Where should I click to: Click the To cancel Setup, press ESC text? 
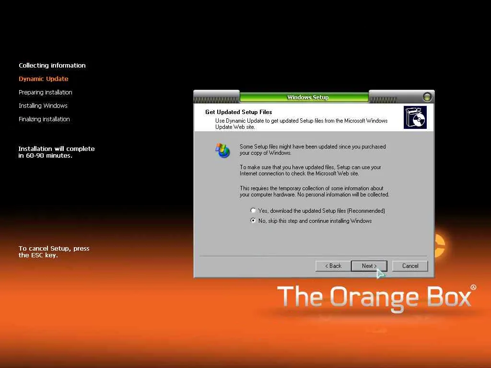54,252
